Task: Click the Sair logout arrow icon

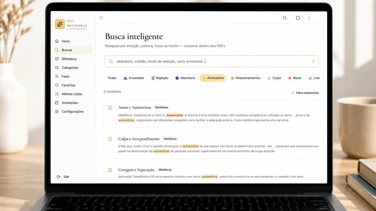Action: (59, 177)
